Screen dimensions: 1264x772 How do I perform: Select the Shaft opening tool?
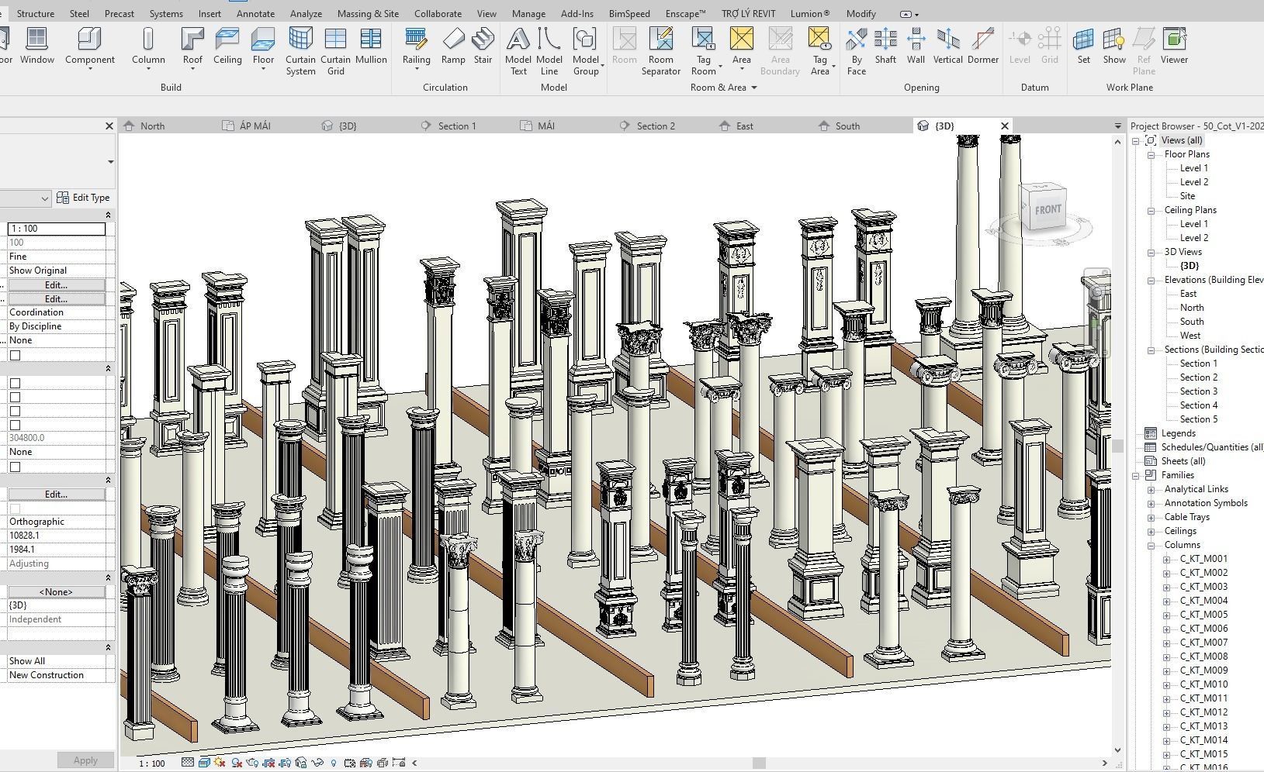(x=885, y=47)
